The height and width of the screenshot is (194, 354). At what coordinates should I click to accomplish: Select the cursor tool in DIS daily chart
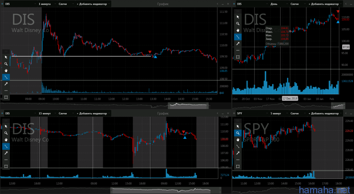tap(238, 17)
